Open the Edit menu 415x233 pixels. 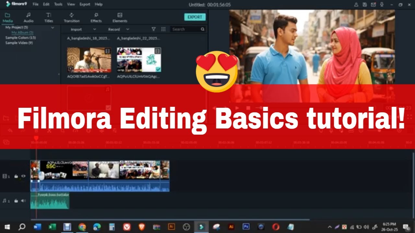pyautogui.click(x=46, y=4)
